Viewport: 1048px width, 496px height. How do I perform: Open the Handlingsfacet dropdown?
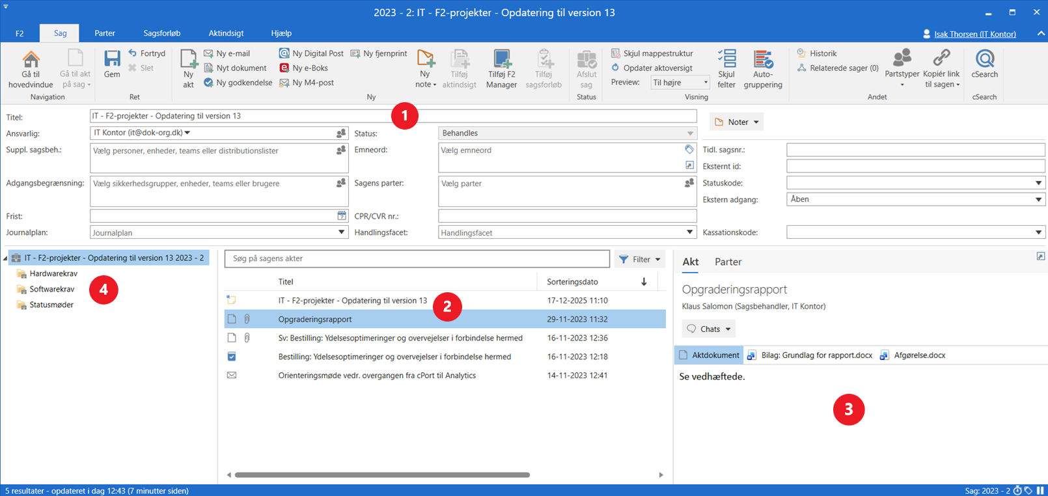(690, 232)
